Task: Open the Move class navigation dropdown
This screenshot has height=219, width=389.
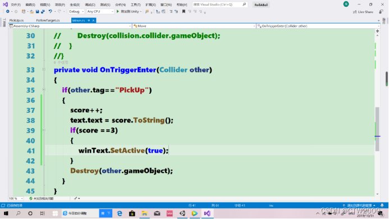Action: pyautogui.click(x=194, y=26)
